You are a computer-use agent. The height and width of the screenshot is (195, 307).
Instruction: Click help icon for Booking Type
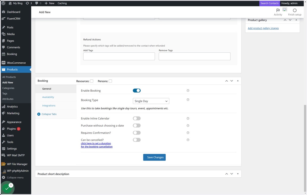coord(188,100)
